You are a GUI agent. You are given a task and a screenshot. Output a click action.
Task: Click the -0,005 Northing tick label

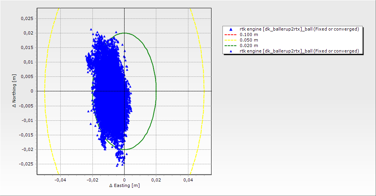pos(26,106)
